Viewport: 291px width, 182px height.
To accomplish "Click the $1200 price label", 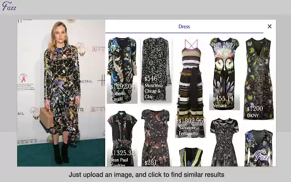I will point(255,109).
